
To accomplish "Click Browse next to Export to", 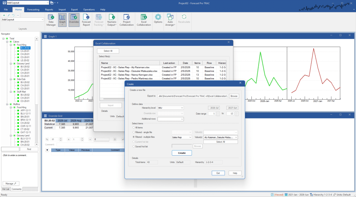I will 234,96.
